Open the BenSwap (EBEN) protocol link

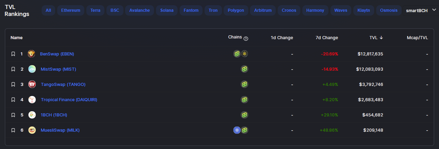[x=57, y=54]
